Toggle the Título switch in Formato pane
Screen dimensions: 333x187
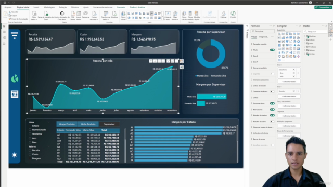[x=272, y=50]
